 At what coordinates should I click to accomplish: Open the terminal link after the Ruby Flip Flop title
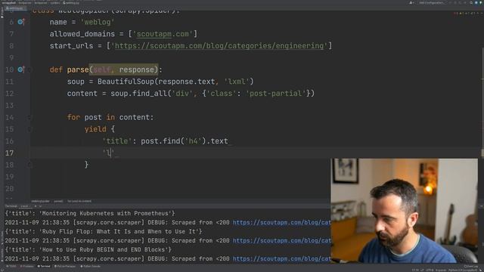pos(281,240)
